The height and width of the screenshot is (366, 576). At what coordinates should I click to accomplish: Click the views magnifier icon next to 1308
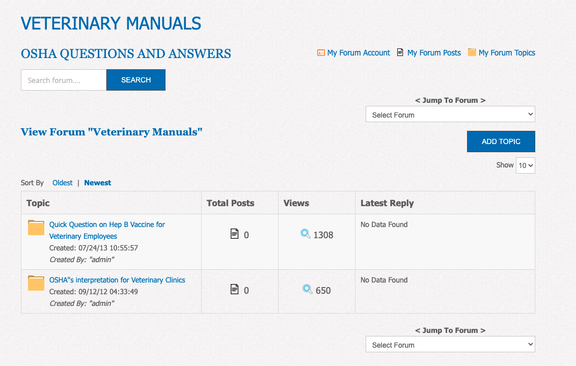[305, 234]
